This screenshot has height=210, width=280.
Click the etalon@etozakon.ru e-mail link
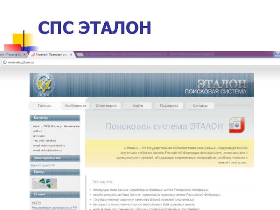click(51, 150)
